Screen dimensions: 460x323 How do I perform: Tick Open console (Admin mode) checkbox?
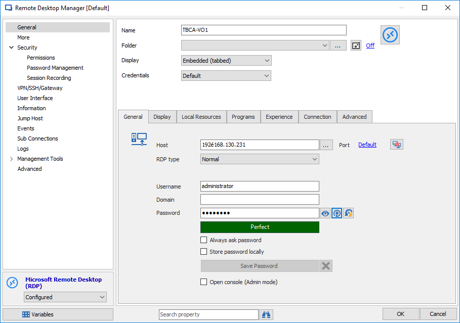(203, 282)
